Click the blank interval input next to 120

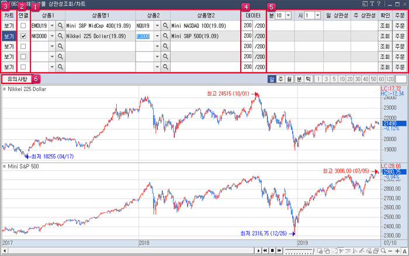point(401,79)
